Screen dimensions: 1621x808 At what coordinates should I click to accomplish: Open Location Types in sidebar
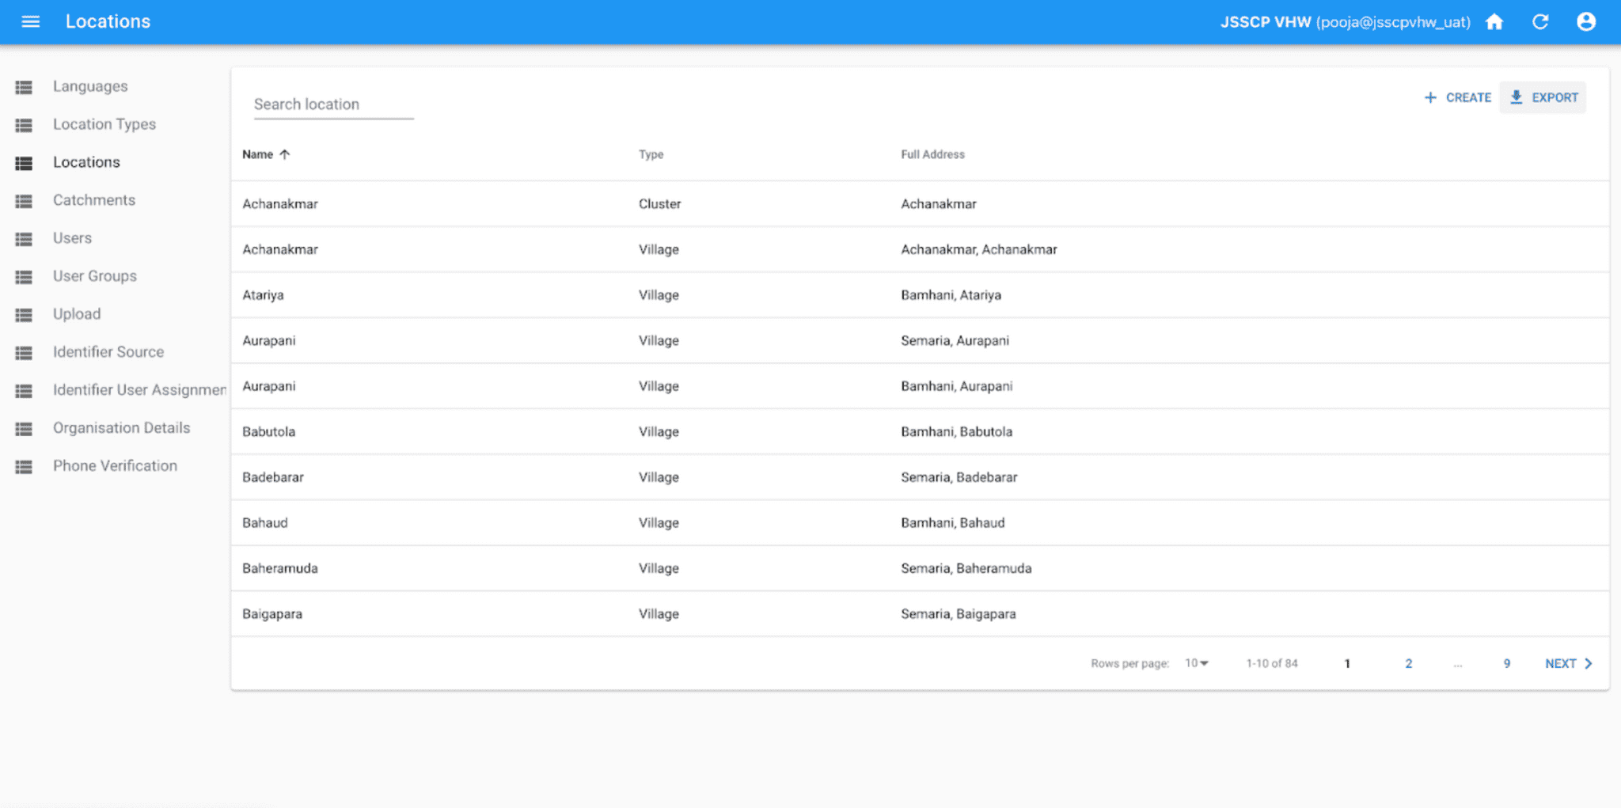coord(104,124)
